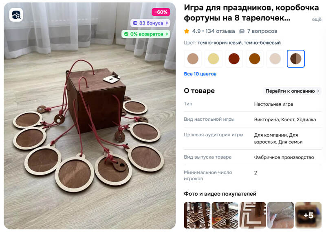The width and height of the screenshot is (326, 232).
Task: Pick the orange-brown color swatch
Action: [x=254, y=59]
